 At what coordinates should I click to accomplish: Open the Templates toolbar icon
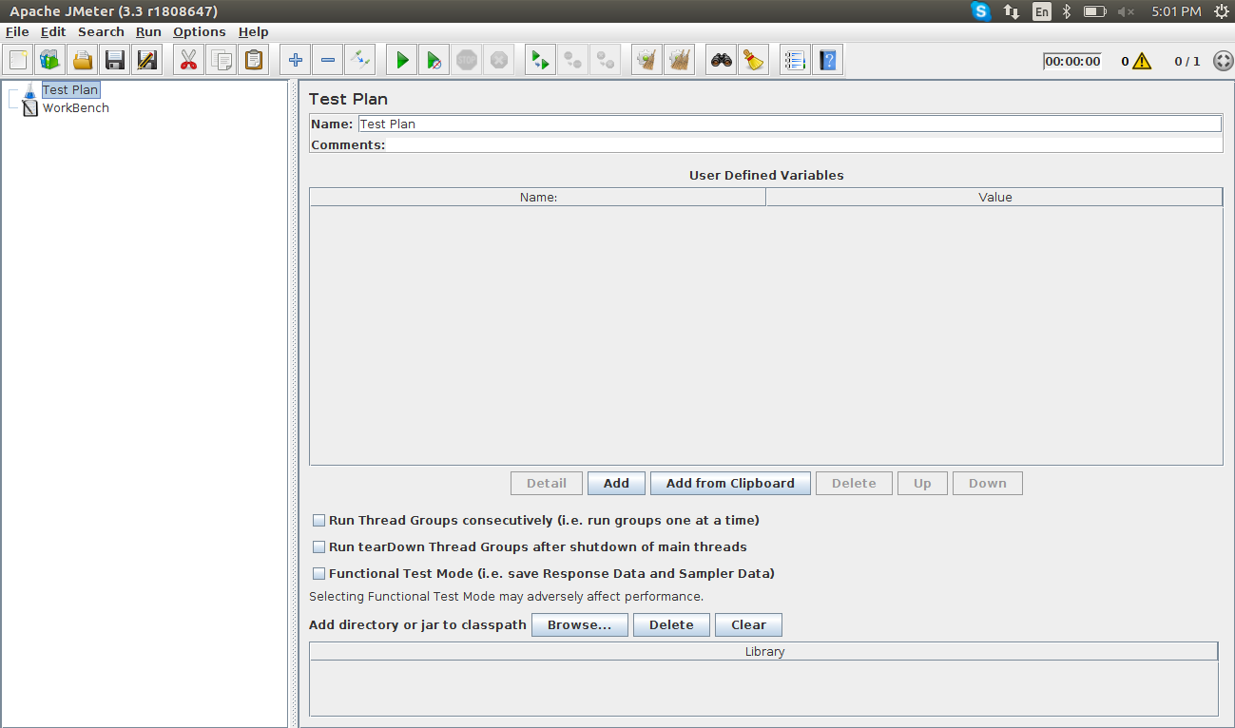[x=50, y=61]
